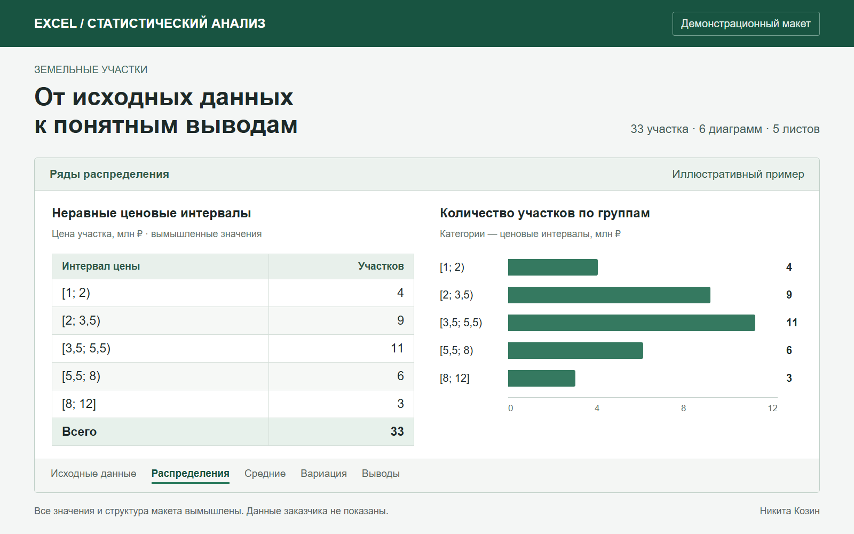The width and height of the screenshot is (854, 534).
Task: Open the Вариация tab
Action: click(x=323, y=474)
